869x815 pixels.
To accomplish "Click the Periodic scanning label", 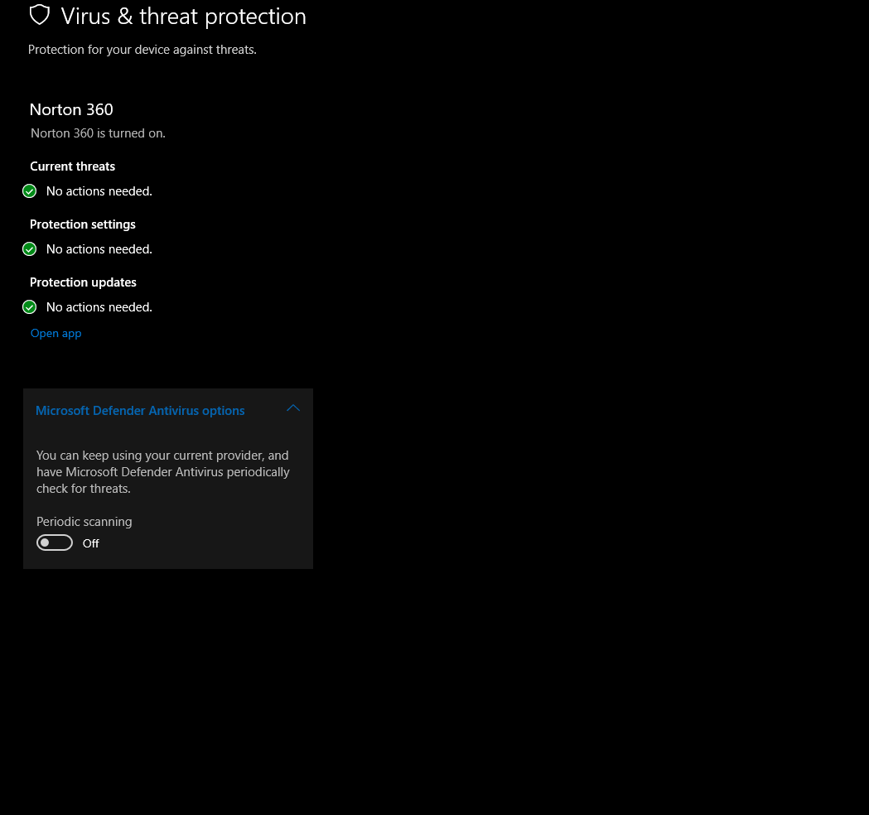I will [84, 522].
